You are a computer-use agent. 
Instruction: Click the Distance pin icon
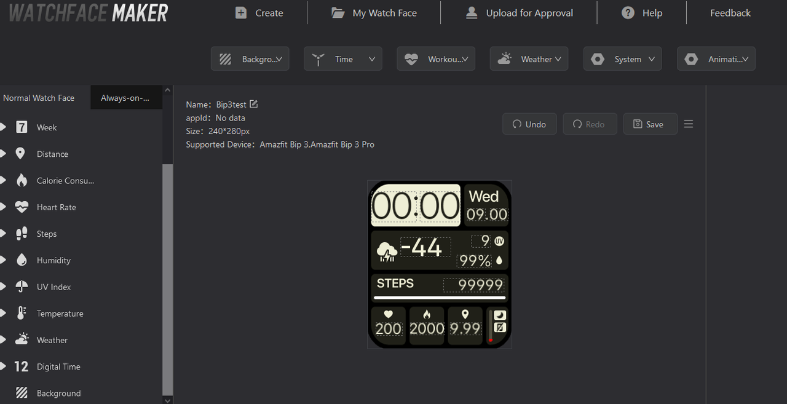click(x=20, y=154)
